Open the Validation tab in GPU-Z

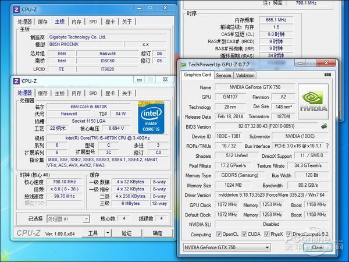[x=245, y=75]
